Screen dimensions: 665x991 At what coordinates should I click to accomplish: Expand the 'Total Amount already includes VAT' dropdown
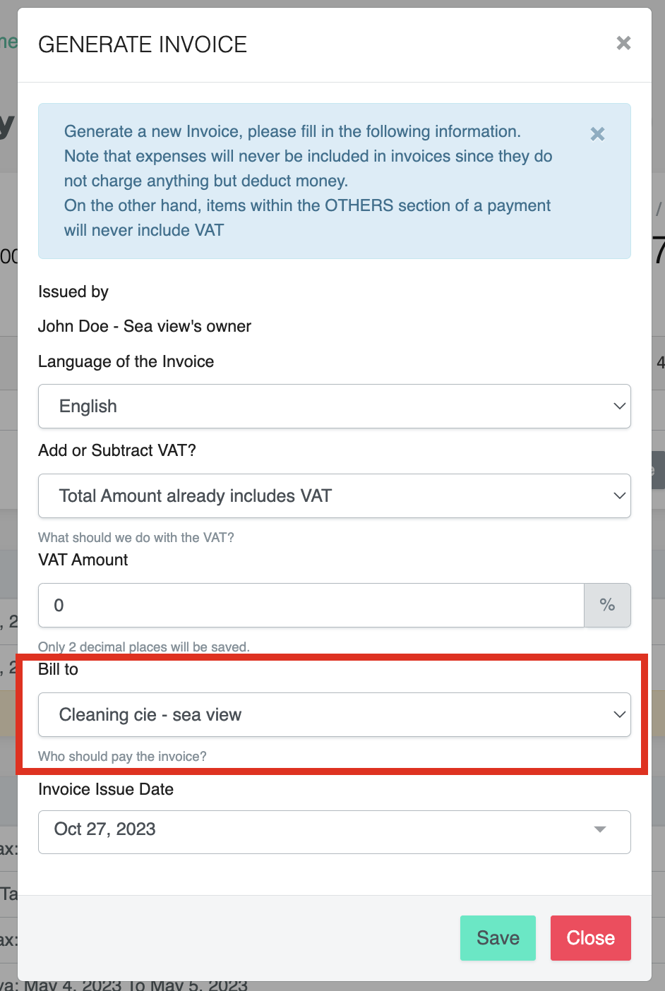coord(334,496)
